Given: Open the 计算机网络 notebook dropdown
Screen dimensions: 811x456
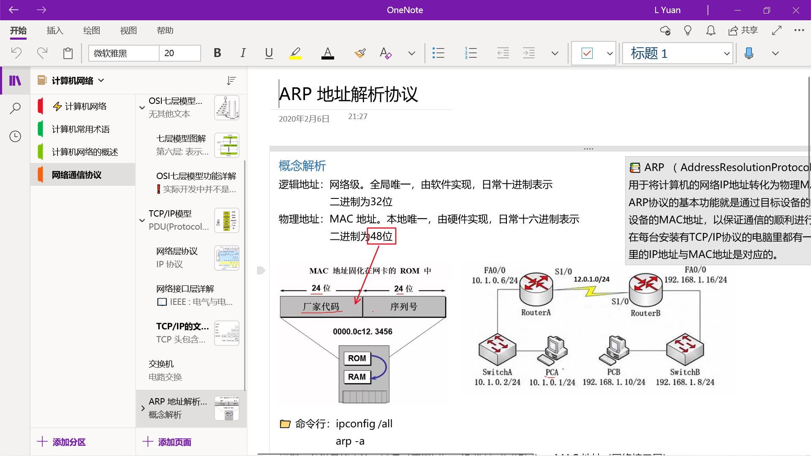Looking at the screenshot, I should (101, 80).
